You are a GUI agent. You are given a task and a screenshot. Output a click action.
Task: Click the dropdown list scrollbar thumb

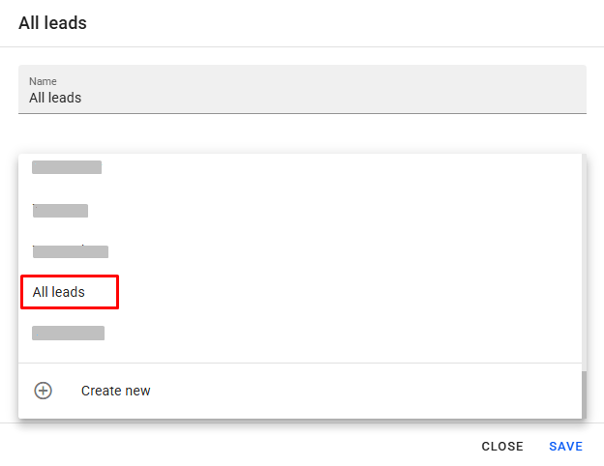click(583, 394)
